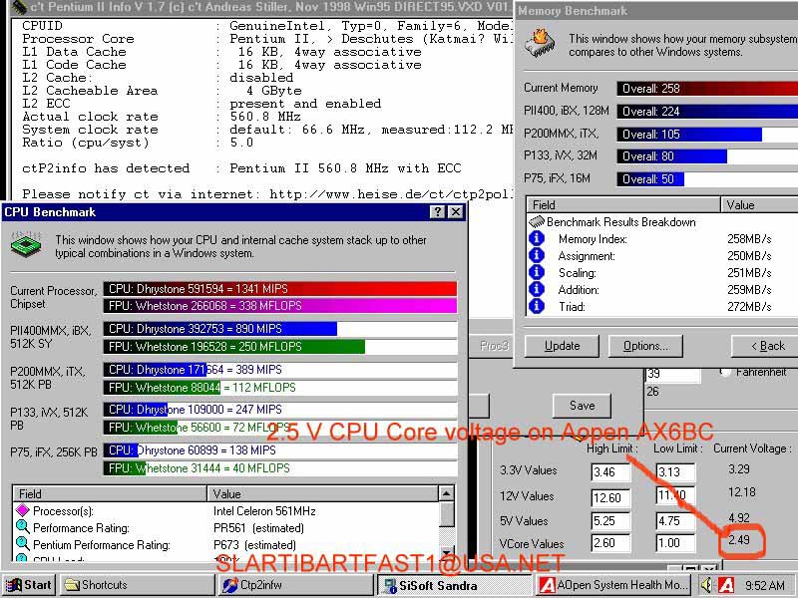Click the info icon beside Memory Index
The width and height of the screenshot is (798, 598).
[537, 238]
